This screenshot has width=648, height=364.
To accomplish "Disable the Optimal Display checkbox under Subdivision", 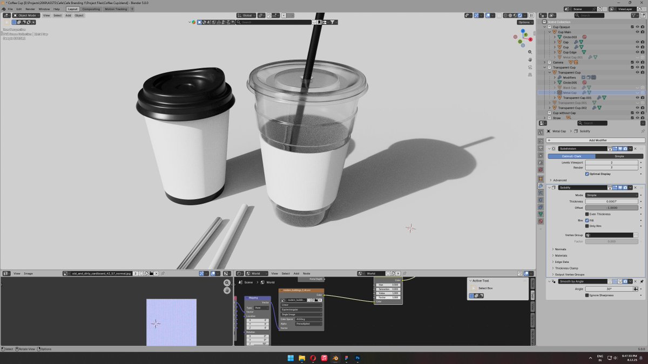I will click(x=587, y=174).
